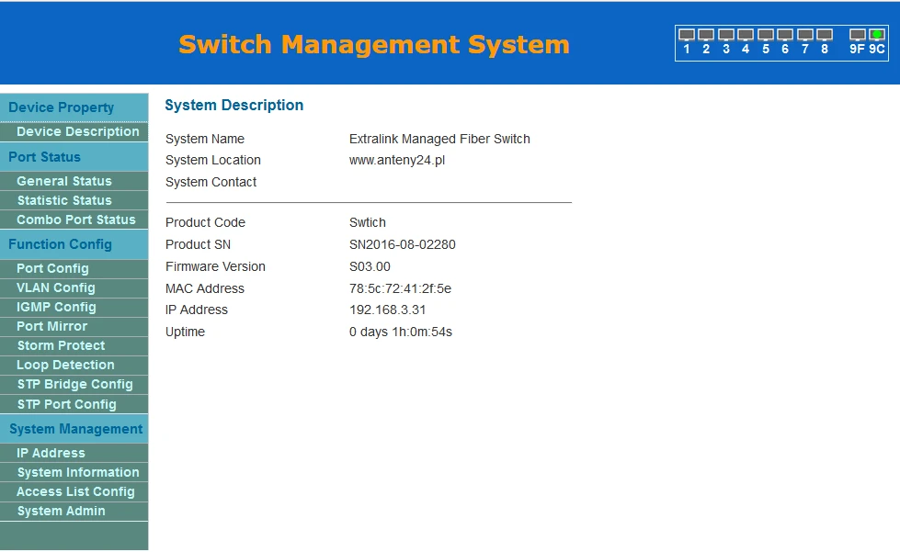Viewport: 900px width, 552px height.
Task: Open the Device Description page
Action: pyautogui.click(x=77, y=131)
